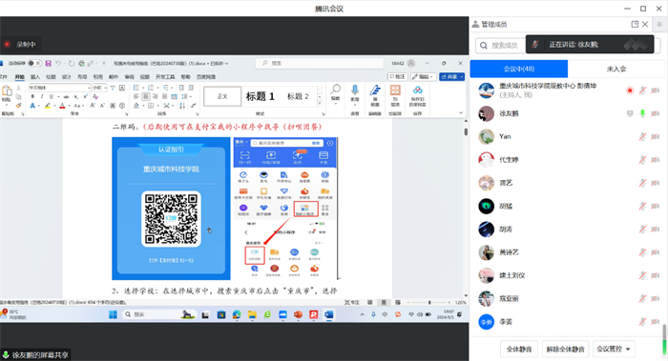Click the purple Save icon in Word

(48, 64)
